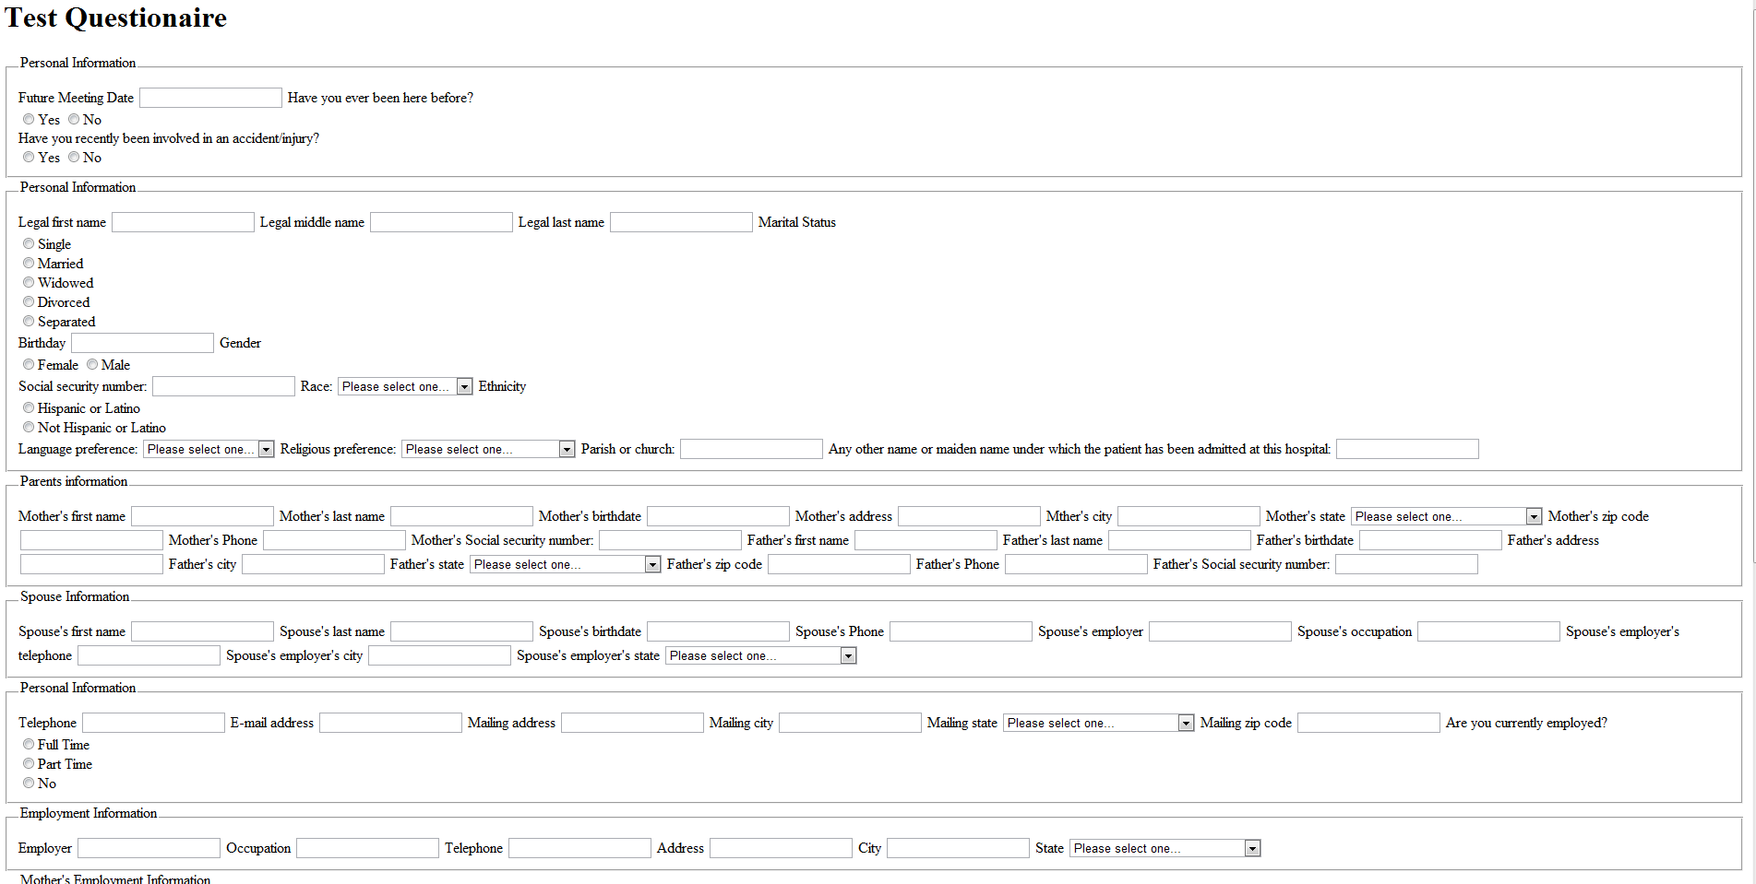Click the Legal first name field
Image resolution: width=1756 pixels, height=884 pixels.
(182, 221)
